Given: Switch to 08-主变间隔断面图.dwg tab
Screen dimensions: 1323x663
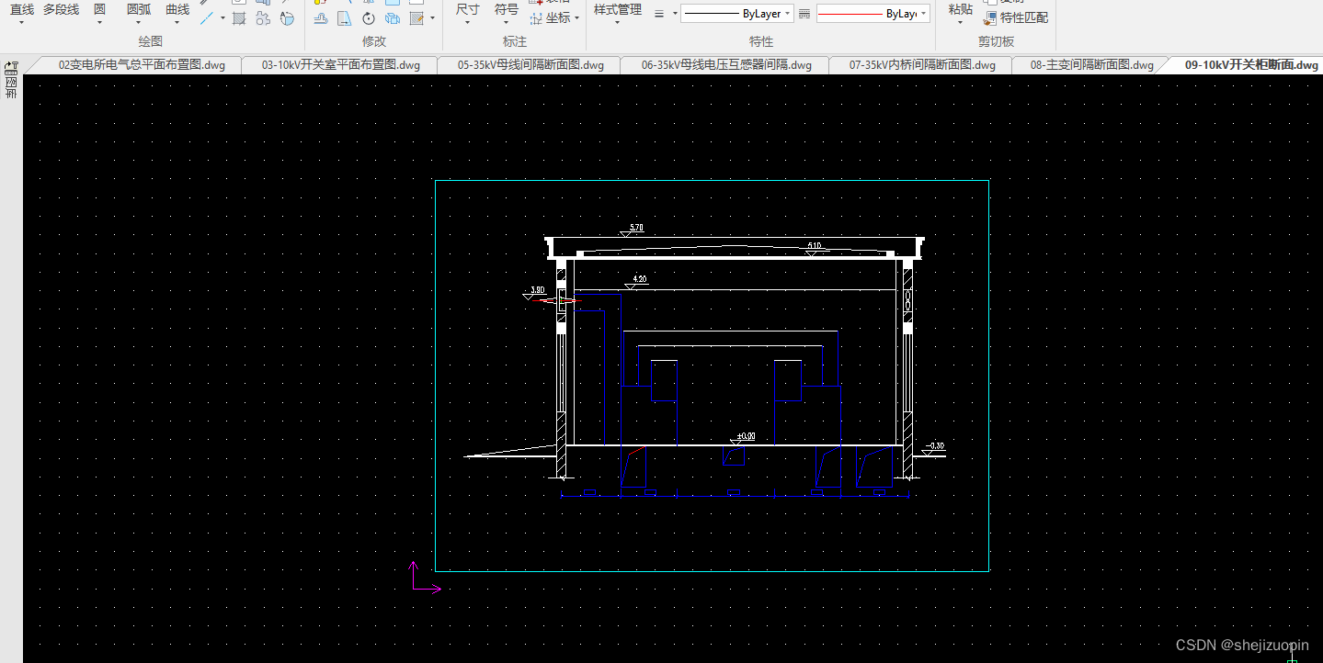Looking at the screenshot, I should [1091, 65].
